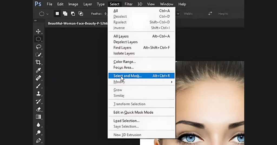Open the Window menu
Screen dimensions: 277x145
pos(167,4)
